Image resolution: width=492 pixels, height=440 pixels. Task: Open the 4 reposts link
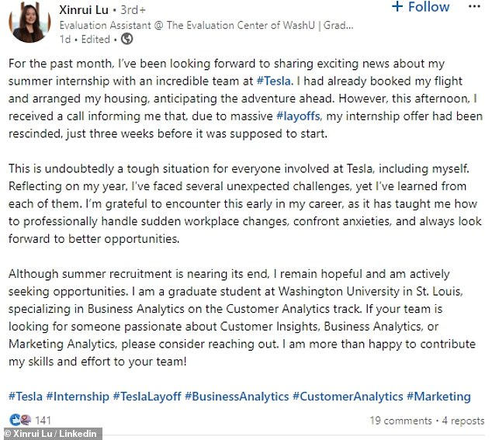click(463, 421)
